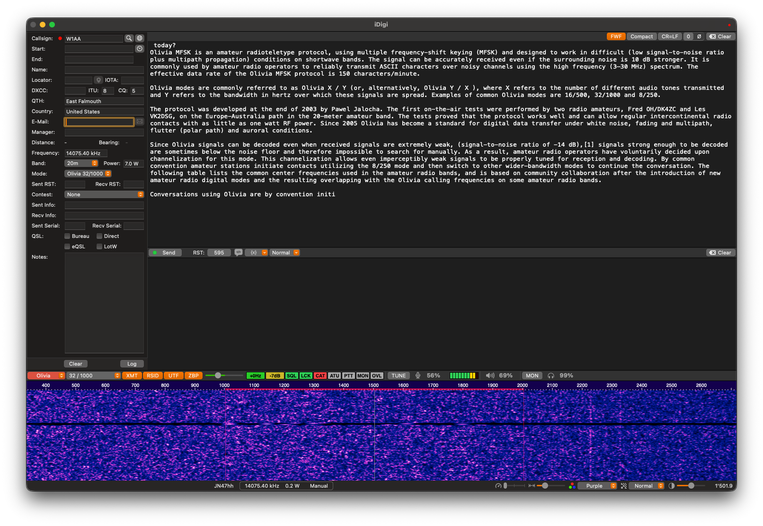This screenshot has width=763, height=526.
Task: Click the microphone input level icon
Action: point(418,376)
